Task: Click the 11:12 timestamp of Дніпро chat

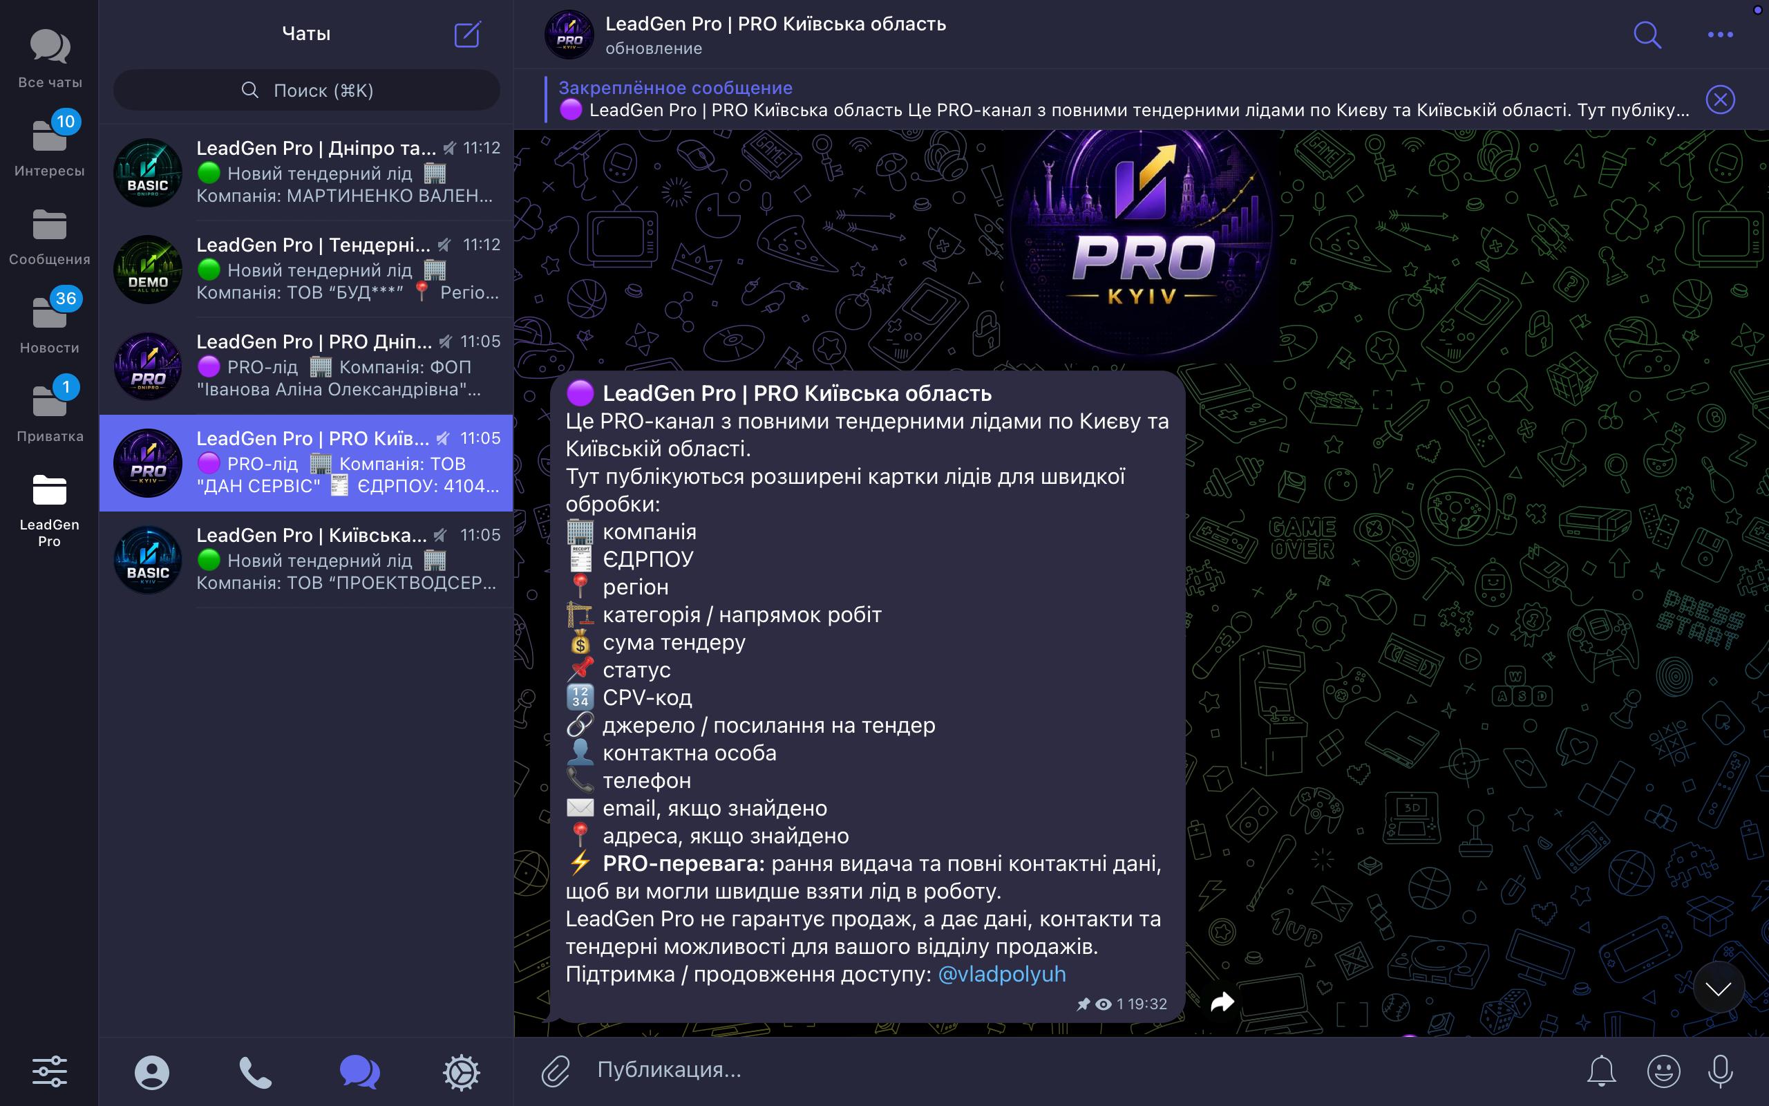Action: pos(482,148)
